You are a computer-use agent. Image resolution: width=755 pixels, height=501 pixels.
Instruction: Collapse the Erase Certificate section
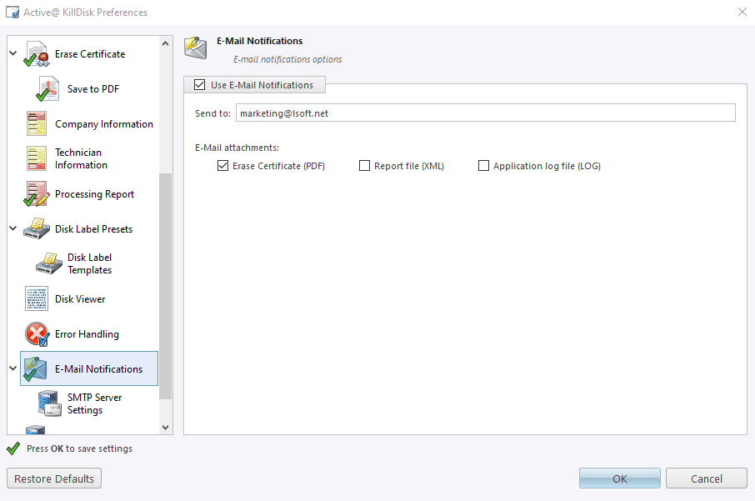[x=12, y=53]
